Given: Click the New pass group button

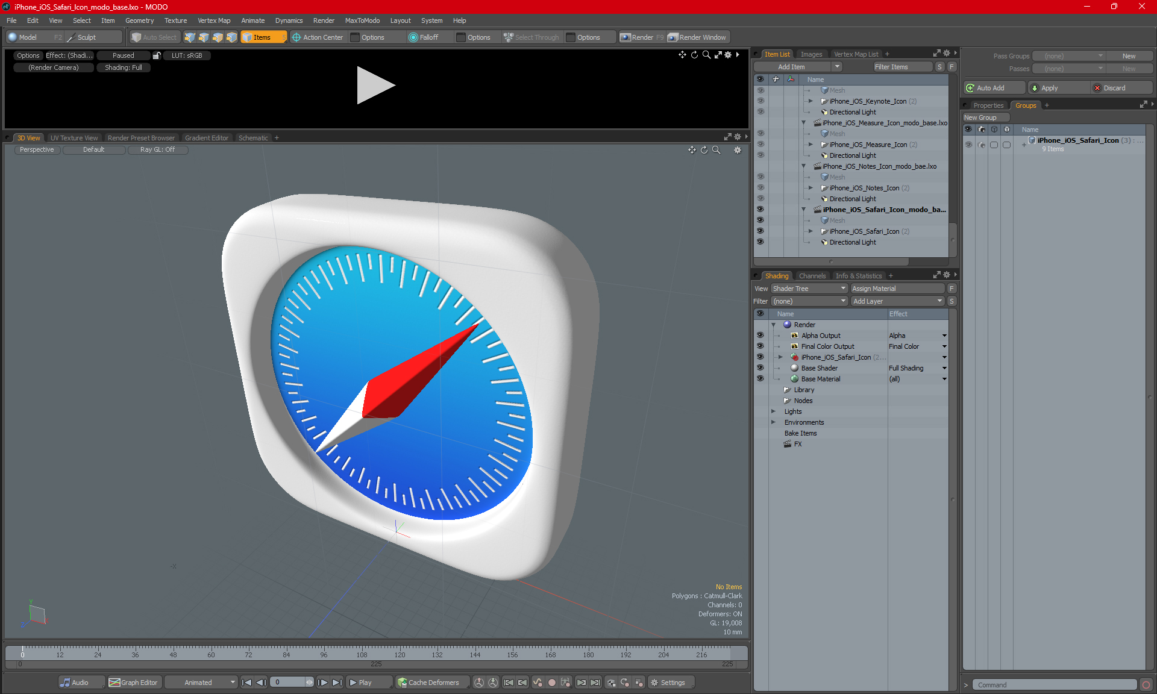Looking at the screenshot, I should pos(1129,56).
